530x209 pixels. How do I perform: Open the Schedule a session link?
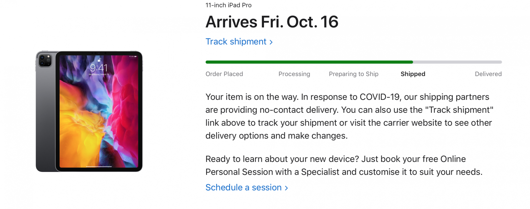point(243,188)
